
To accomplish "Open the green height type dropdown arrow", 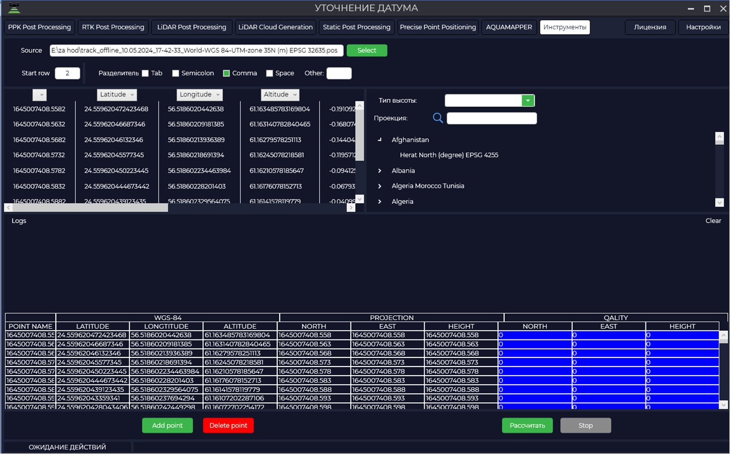I will [528, 101].
